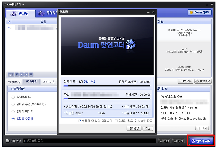Click the video info text avc1 436x308
Image resolution: width=218 pixels, height=148 pixels.
[184, 50]
